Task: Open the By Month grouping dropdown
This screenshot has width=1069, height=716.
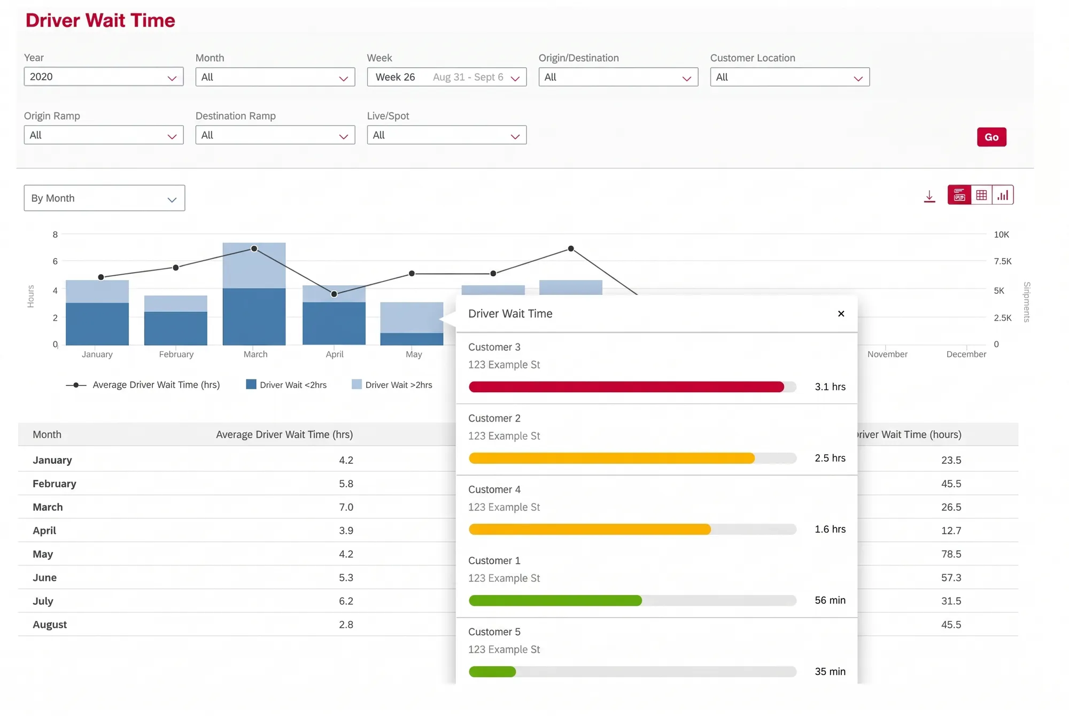Action: [104, 198]
